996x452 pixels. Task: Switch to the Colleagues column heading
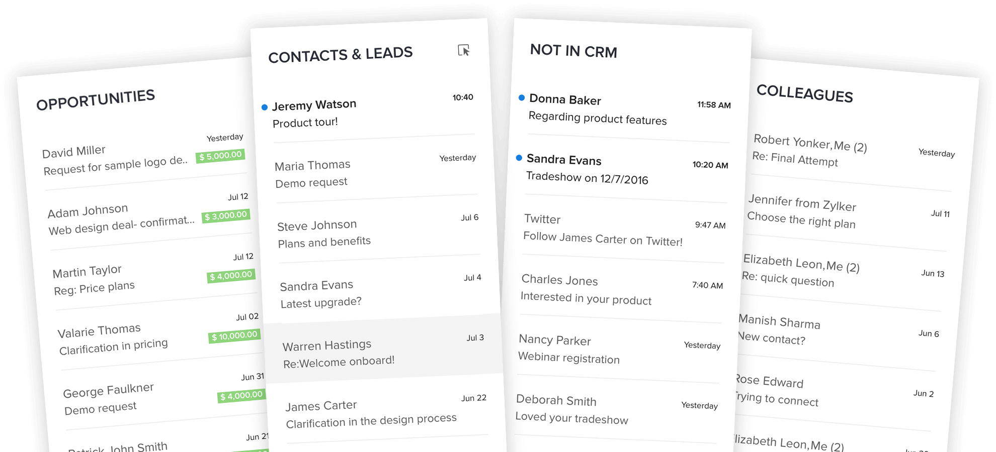point(804,93)
